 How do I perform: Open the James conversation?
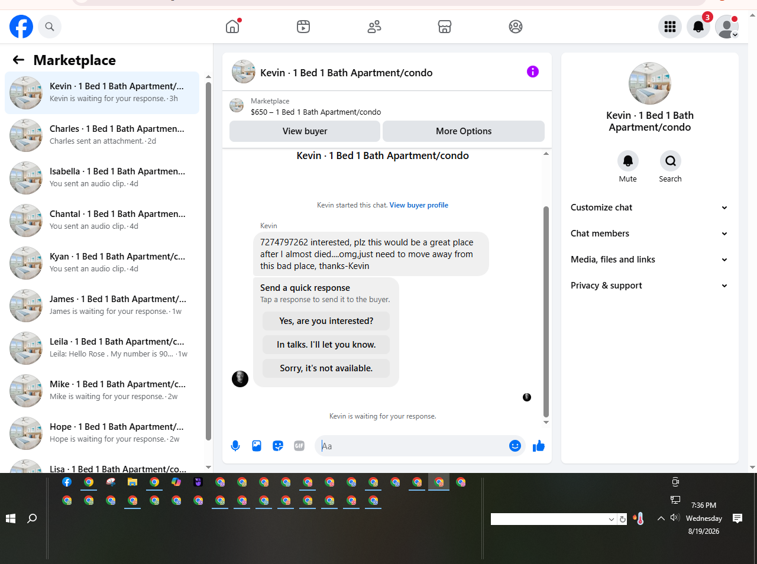point(102,306)
